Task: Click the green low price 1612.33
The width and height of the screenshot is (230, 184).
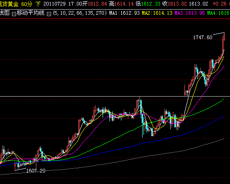Action: 151,4
